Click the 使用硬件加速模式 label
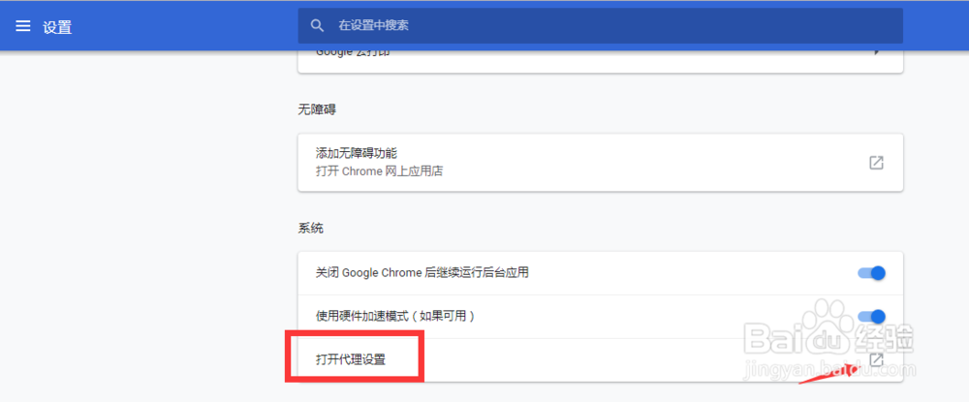The image size is (969, 402). tap(395, 317)
